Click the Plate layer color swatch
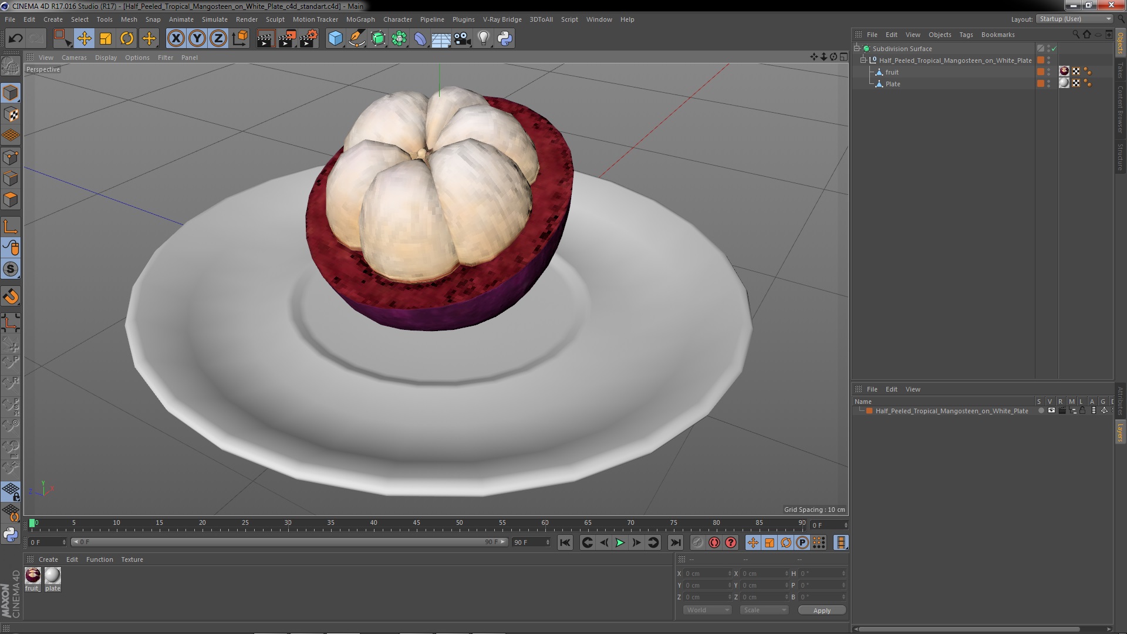The width and height of the screenshot is (1127, 634). point(1041,83)
